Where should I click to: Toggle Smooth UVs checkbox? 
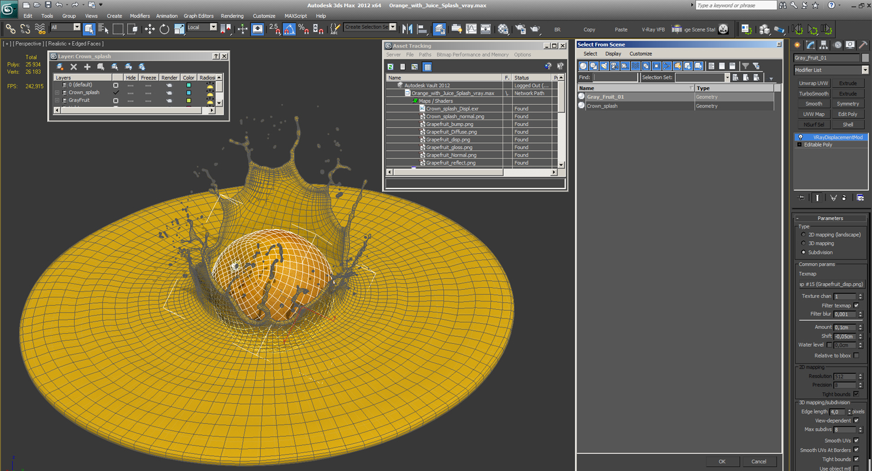coord(857,440)
